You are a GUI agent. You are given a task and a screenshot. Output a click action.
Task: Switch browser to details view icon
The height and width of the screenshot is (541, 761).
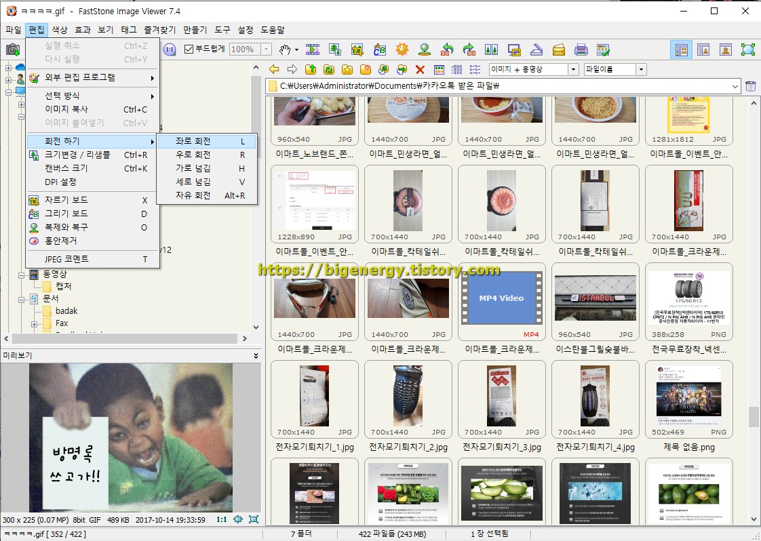[x=457, y=69]
